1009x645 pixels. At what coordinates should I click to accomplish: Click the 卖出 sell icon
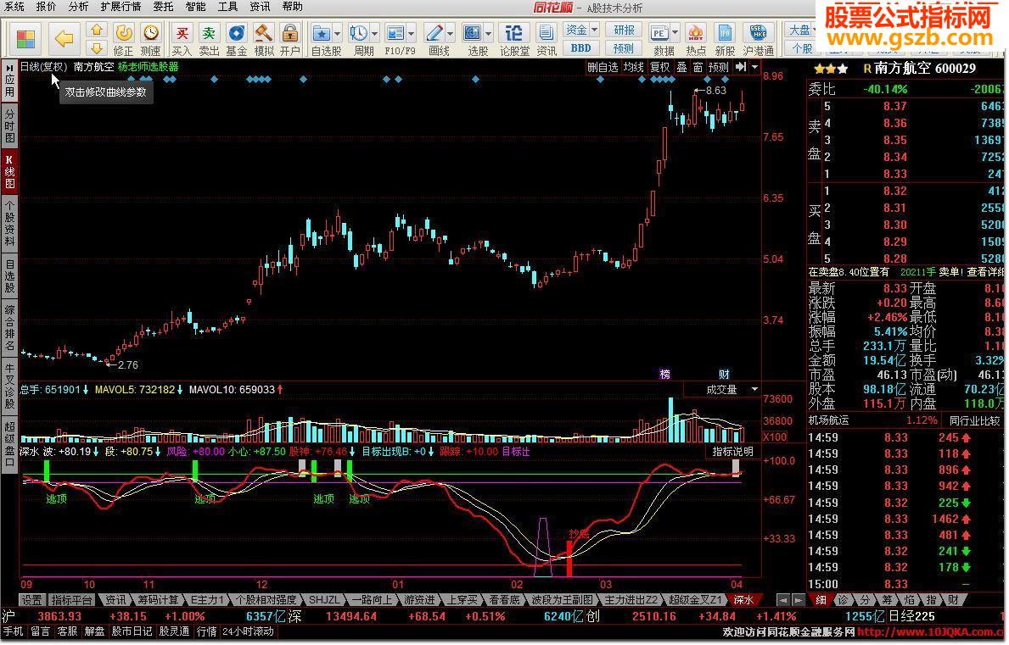click(x=209, y=32)
